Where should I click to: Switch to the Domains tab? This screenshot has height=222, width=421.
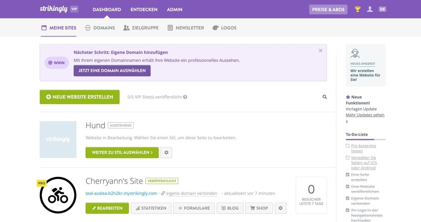(100, 28)
